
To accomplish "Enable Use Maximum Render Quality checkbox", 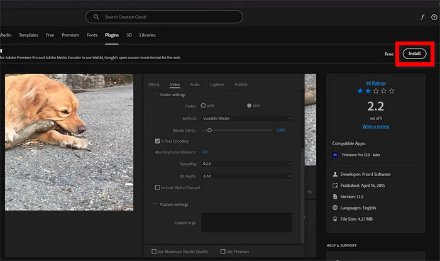I will pyautogui.click(x=154, y=252).
